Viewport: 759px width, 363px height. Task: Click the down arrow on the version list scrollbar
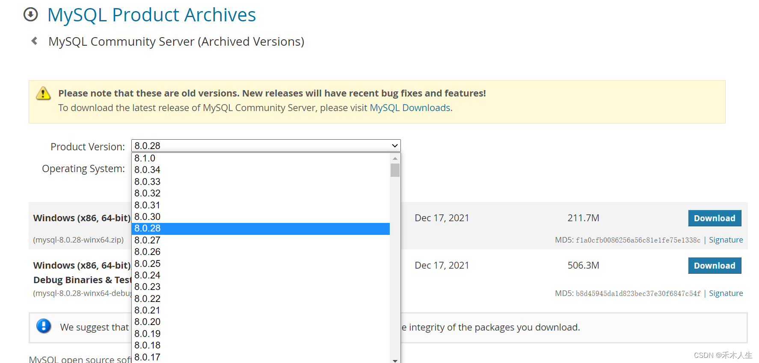pyautogui.click(x=395, y=360)
